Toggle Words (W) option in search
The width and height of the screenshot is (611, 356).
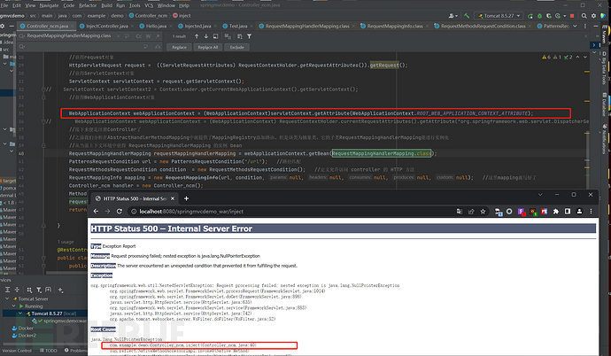(x=149, y=36)
